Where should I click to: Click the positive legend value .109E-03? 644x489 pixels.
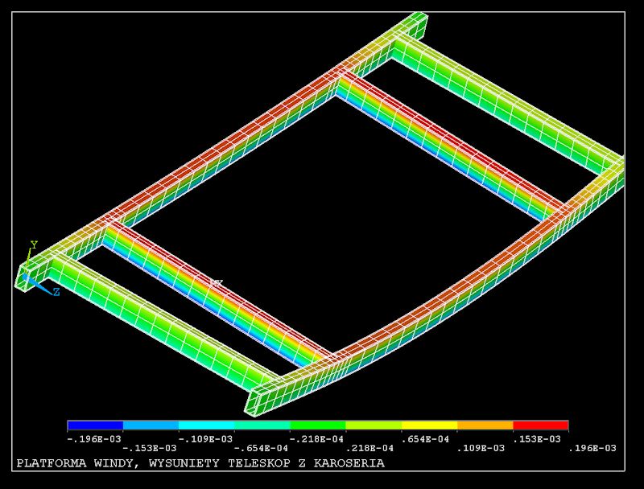481,448
